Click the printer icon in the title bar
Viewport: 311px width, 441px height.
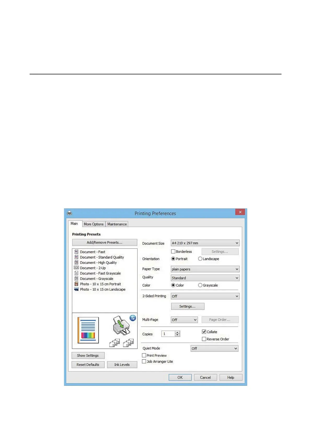(69, 213)
